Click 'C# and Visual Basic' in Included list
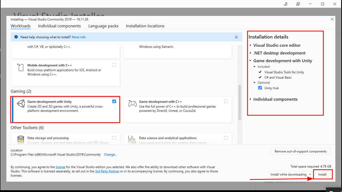342x192 pixels. [278, 78]
